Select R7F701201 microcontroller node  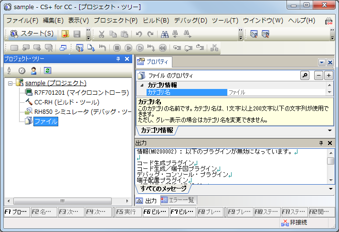[x=82, y=93]
